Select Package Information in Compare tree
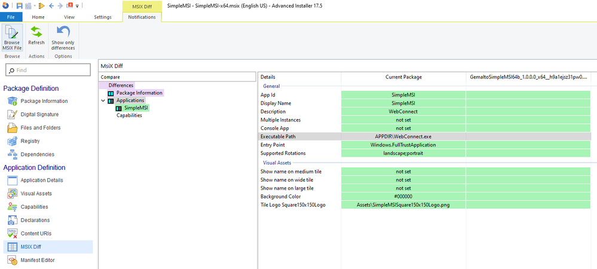The height and width of the screenshot is (269, 597). click(x=139, y=93)
